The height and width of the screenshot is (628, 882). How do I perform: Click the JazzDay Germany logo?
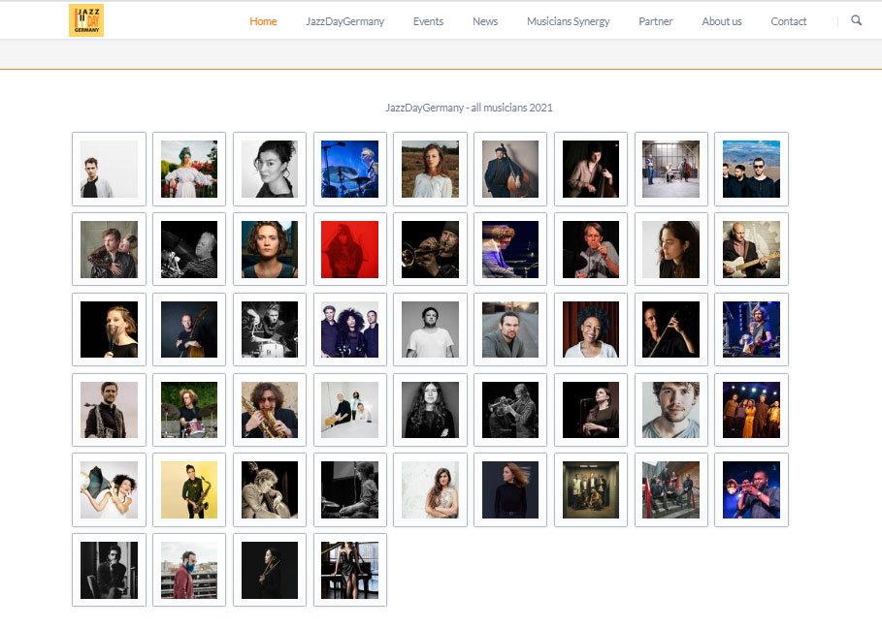86,20
